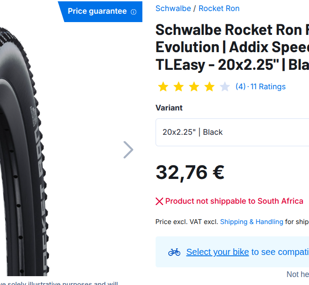This screenshot has width=309, height=285.
Task: Click the next image chevron arrow
Action: (x=128, y=150)
